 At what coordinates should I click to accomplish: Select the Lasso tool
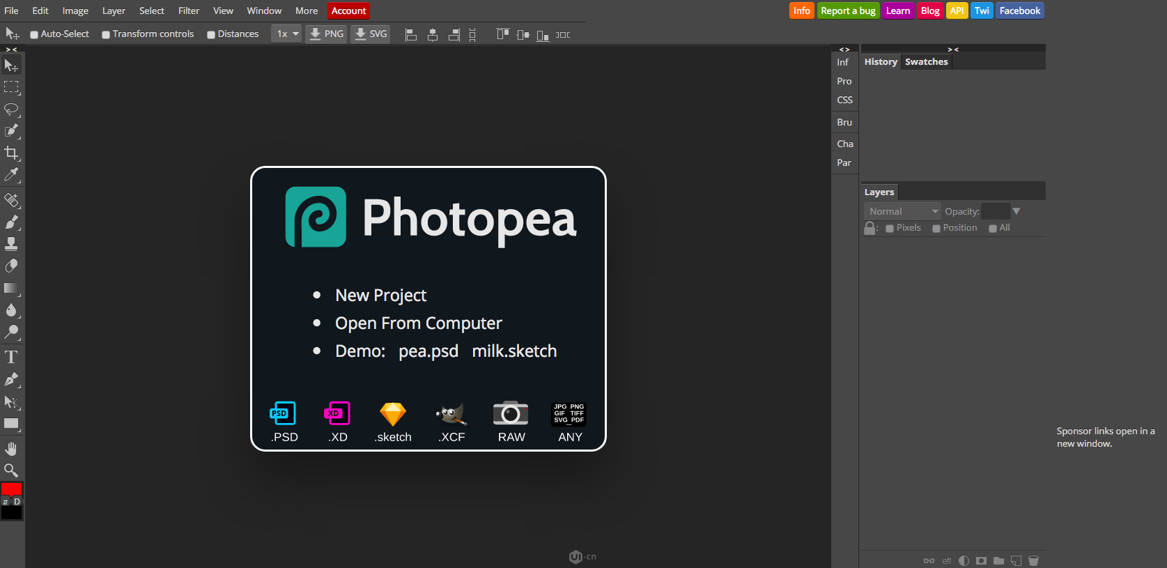pos(11,109)
